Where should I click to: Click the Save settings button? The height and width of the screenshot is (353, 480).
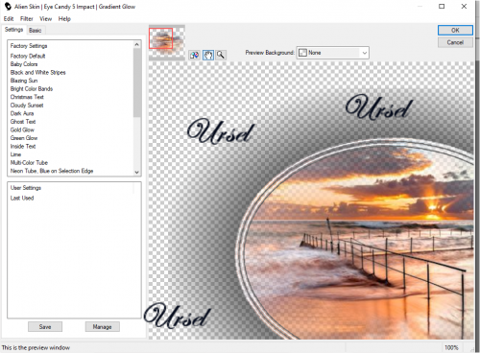45,327
